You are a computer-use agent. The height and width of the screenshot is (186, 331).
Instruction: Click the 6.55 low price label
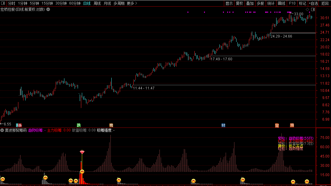(x=8, y=124)
